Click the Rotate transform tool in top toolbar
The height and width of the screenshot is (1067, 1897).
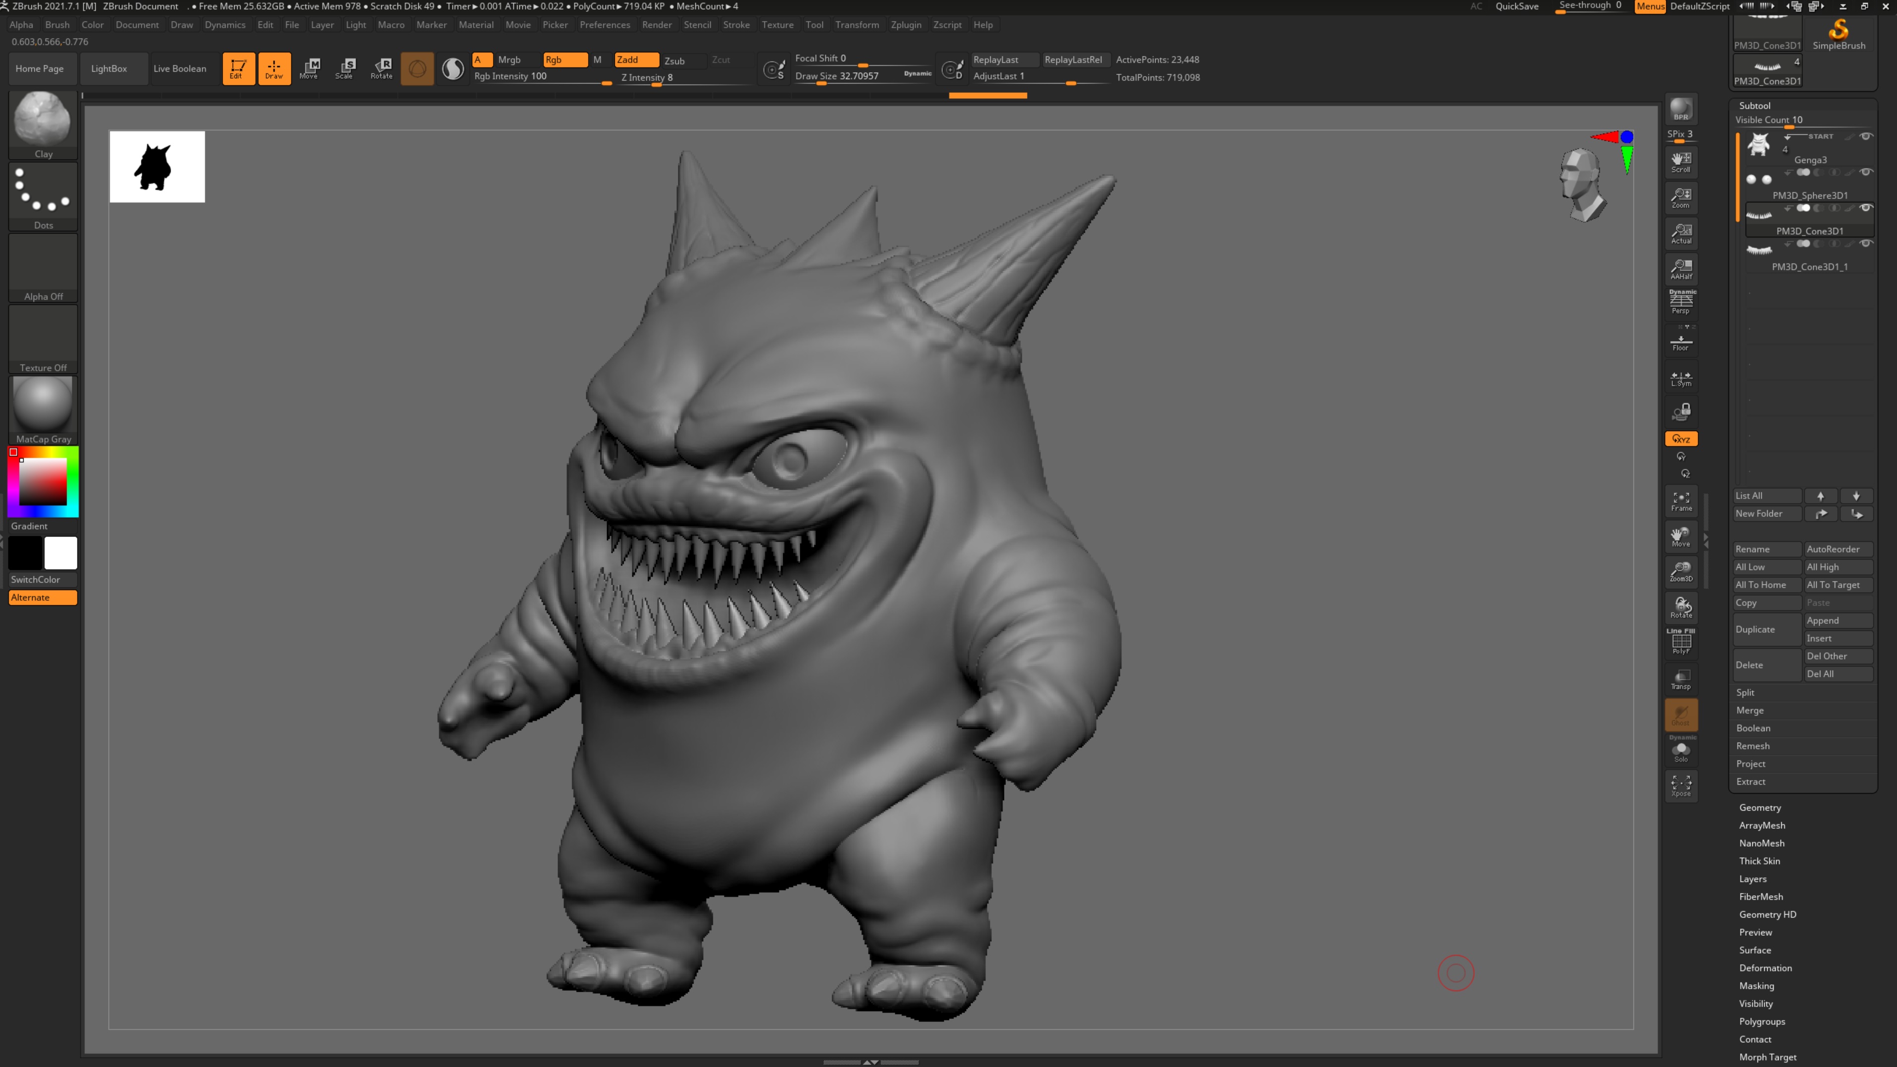coord(381,68)
